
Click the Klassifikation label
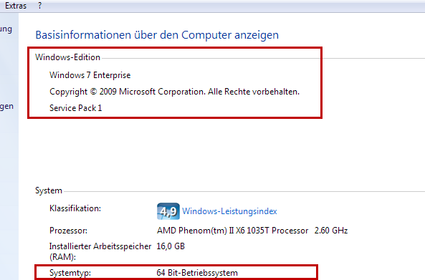tap(75, 208)
